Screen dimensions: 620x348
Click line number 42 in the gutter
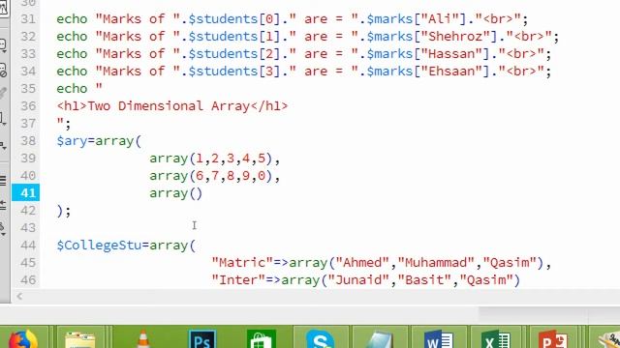(28, 211)
